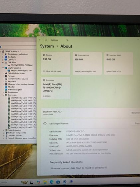Click the info icon beside Device specifications
The width and height of the screenshot is (140, 187).
pyautogui.click(x=45, y=123)
